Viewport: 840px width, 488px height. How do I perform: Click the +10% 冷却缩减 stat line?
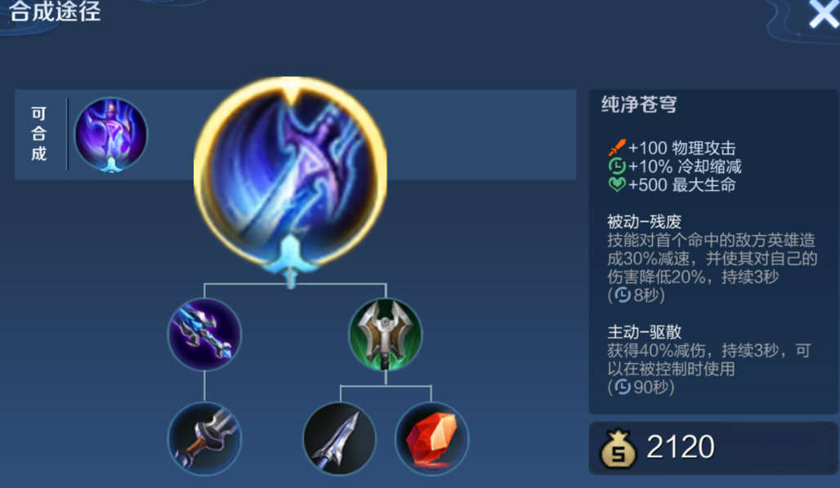tap(675, 166)
